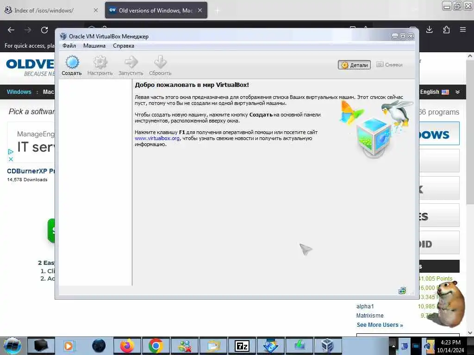The width and height of the screenshot is (474, 355).
Task: Click the browser Back arrow
Action: 11,30
